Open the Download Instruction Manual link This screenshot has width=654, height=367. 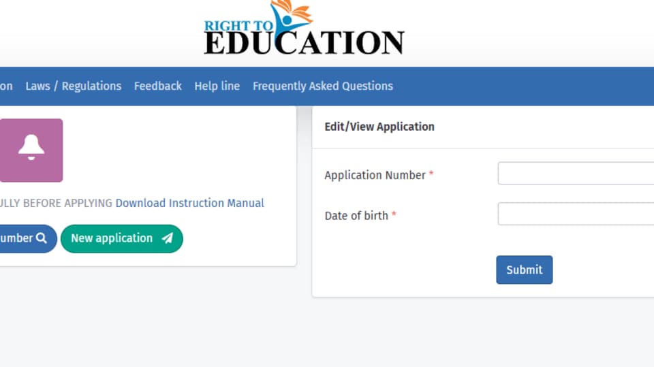coord(190,203)
